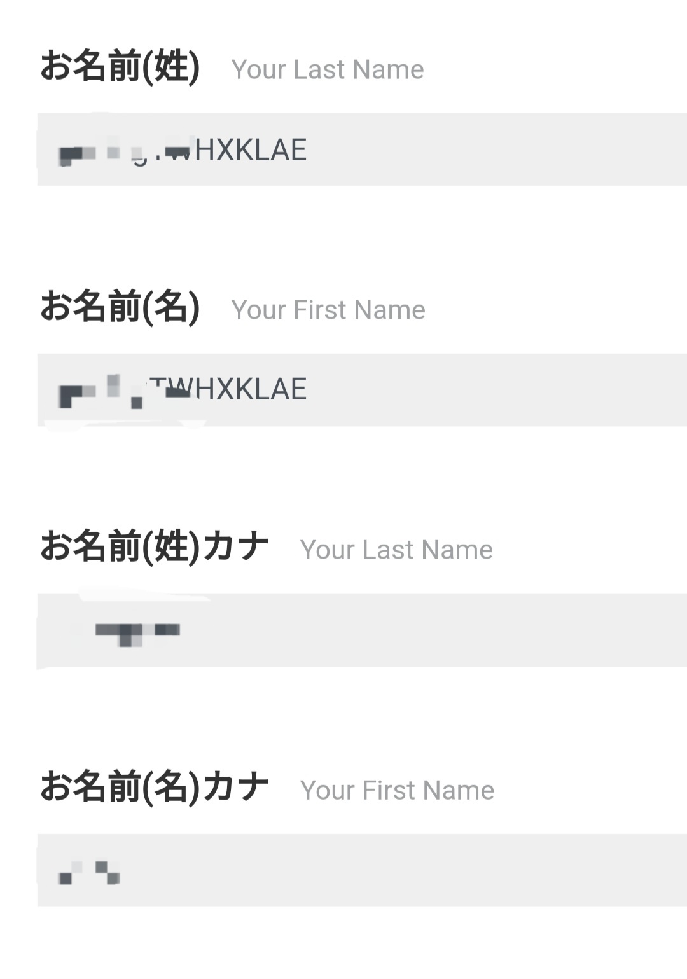
Task: Tap the blurred kana text in 名カナ field
Action: [x=88, y=873]
